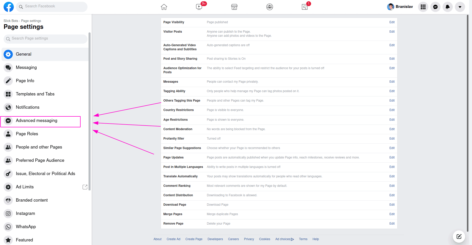Edit Others Tagging this Page
This screenshot has width=472, height=245.
392,101
